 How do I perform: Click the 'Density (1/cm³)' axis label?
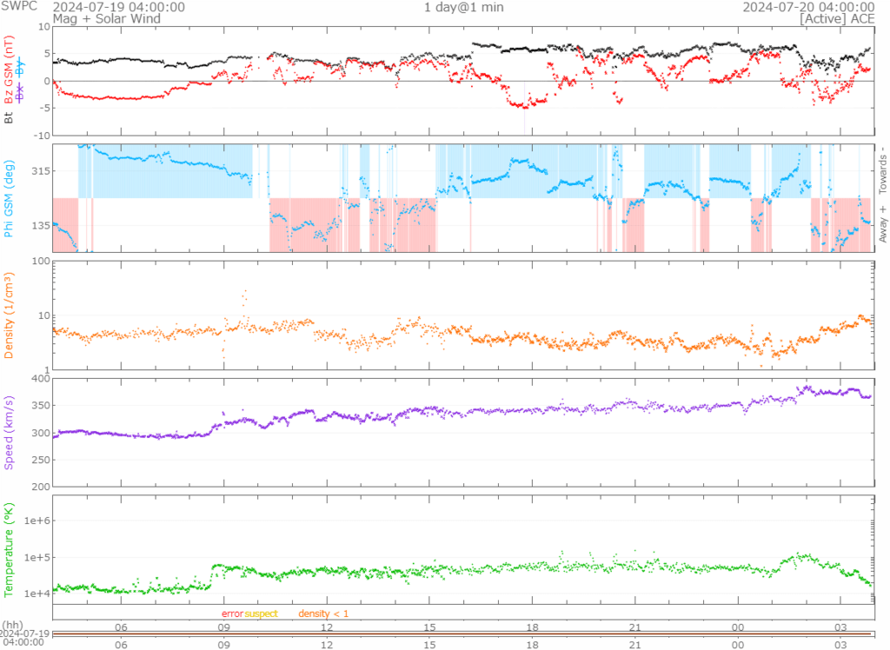tap(9, 315)
